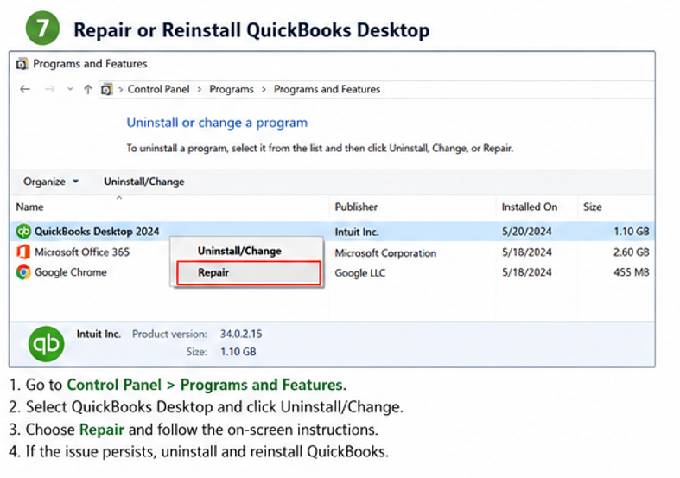Select the QuickBooks Desktop 2024 row name

(97, 231)
